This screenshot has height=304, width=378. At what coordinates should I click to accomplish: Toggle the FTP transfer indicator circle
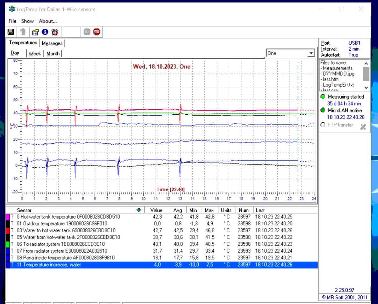pyautogui.click(x=323, y=125)
